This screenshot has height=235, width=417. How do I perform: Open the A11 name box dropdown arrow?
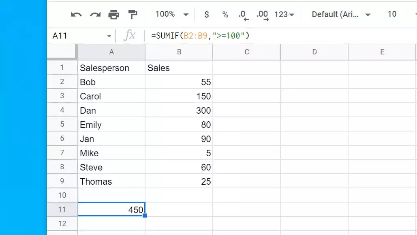(109, 36)
